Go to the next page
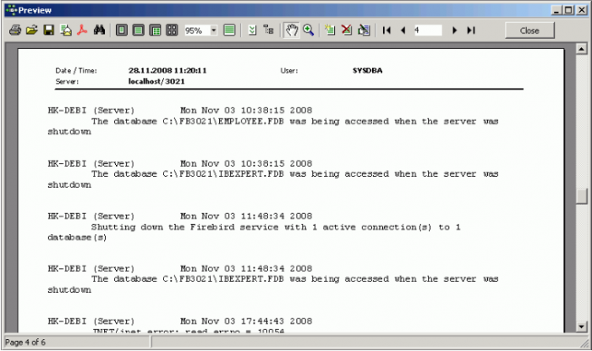This screenshot has height=351, width=592. pos(455,30)
